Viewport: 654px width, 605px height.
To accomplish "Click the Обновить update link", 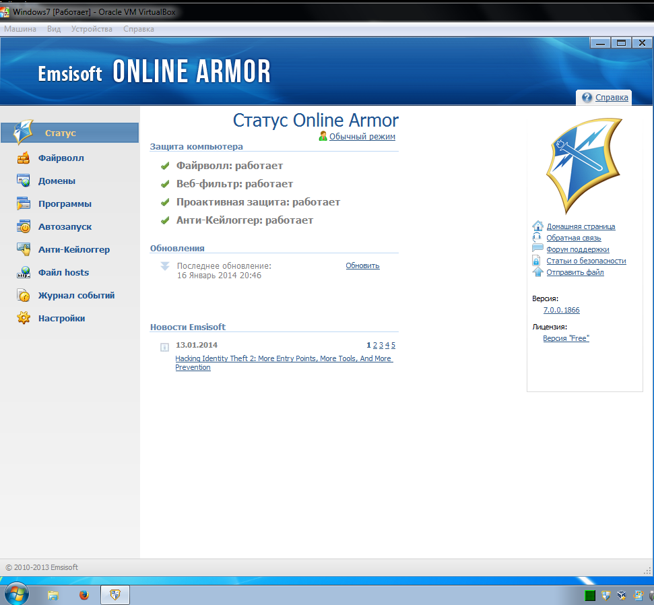I will pos(362,266).
